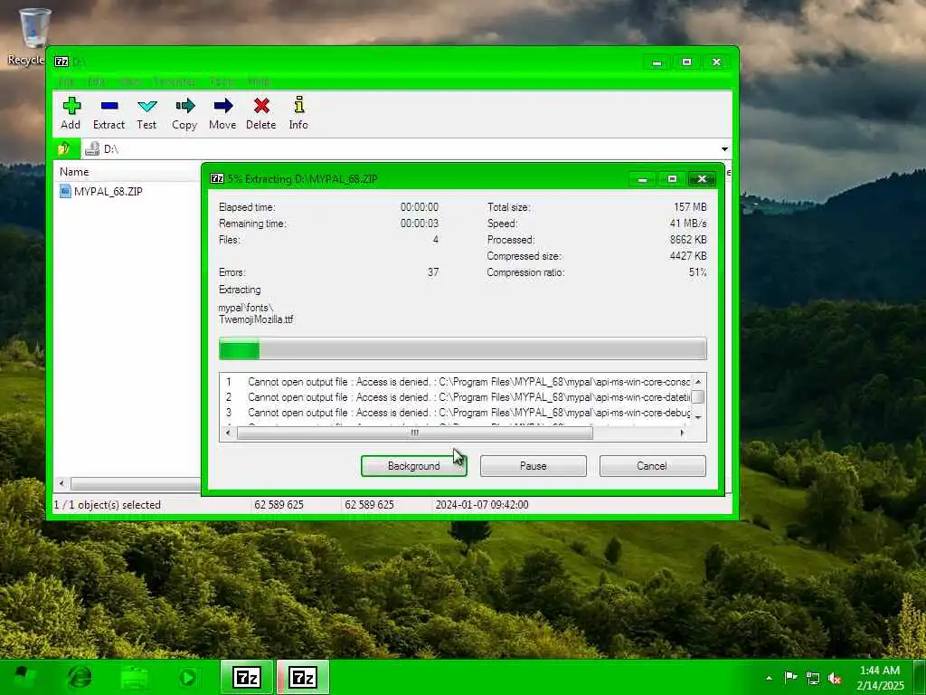Click the Total size value 157 MB
Viewport: 926px width, 695px height.
[x=690, y=207]
